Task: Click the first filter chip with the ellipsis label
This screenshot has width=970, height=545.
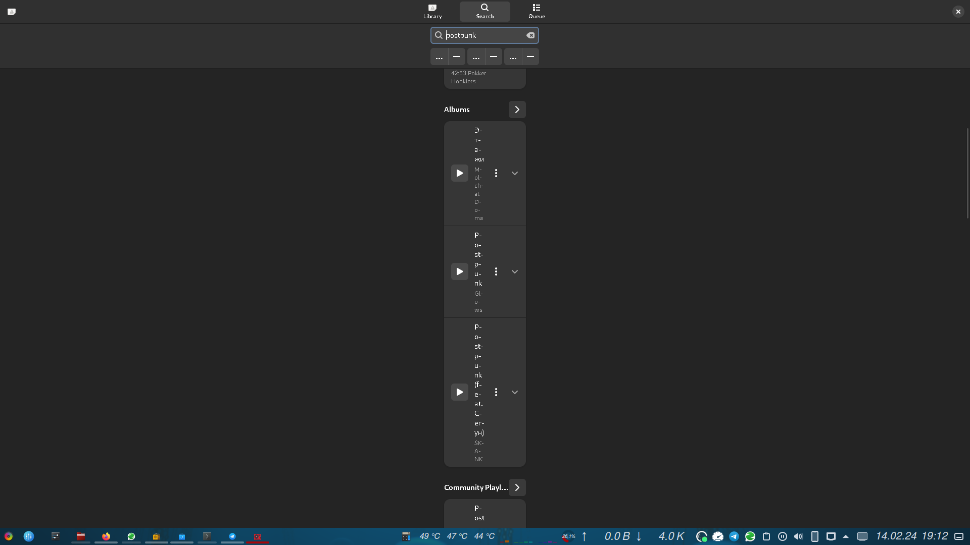Action: tap(439, 57)
